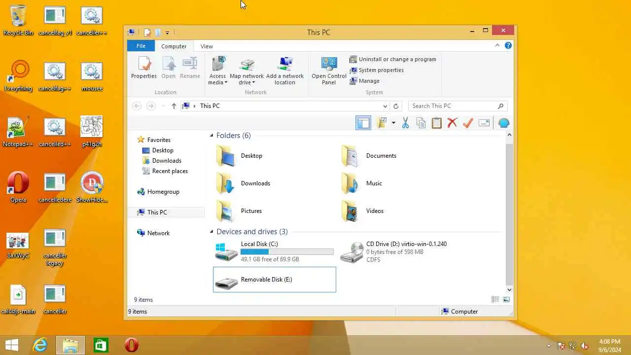This screenshot has width=631, height=355.
Task: Open Control Panel from ribbon
Action: pyautogui.click(x=329, y=71)
